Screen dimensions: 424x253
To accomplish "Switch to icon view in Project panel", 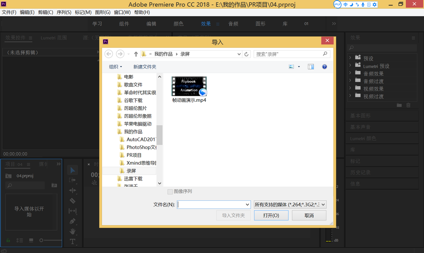I will click(31, 240).
